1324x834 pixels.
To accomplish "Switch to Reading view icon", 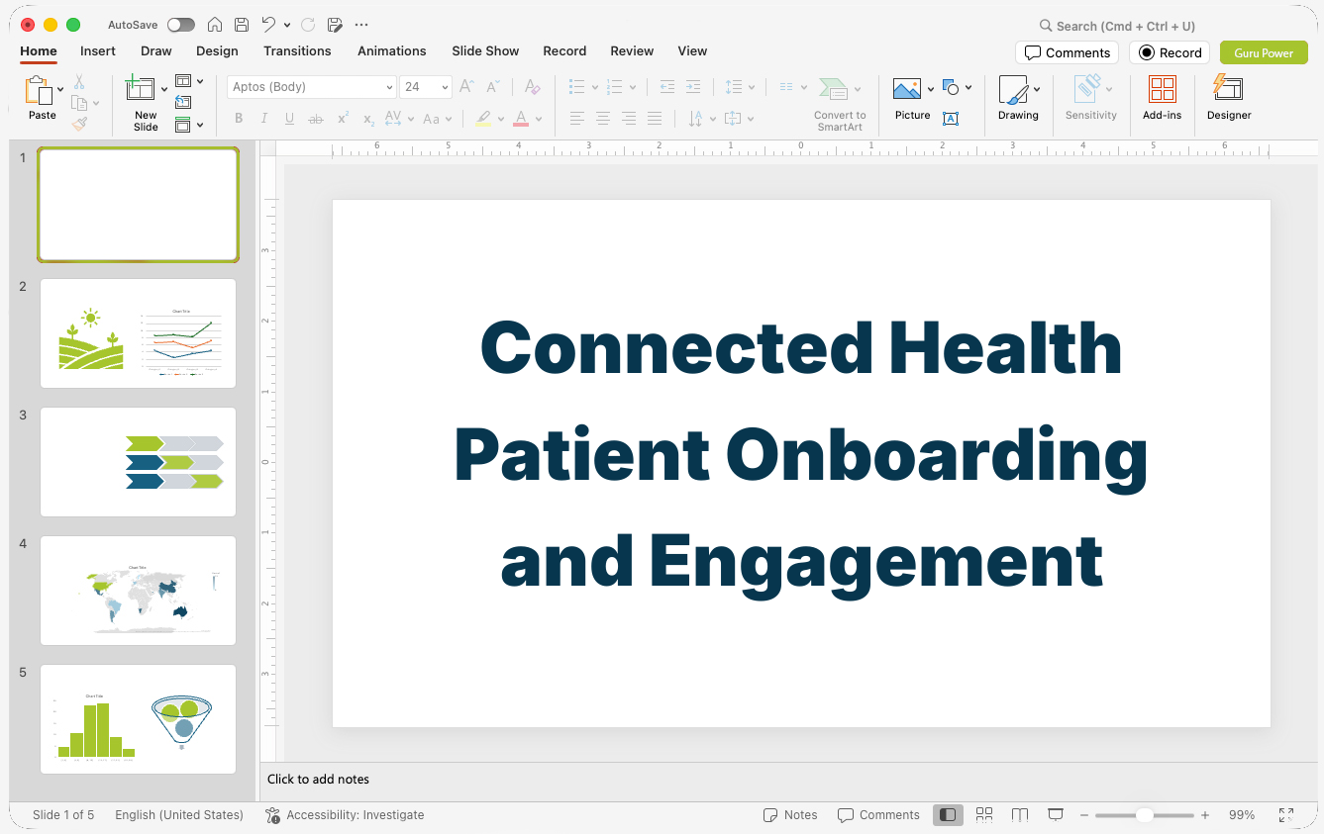I will pyautogui.click(x=1020, y=815).
